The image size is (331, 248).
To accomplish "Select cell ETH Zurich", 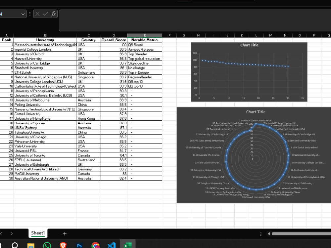I will pyautogui.click(x=45, y=72).
